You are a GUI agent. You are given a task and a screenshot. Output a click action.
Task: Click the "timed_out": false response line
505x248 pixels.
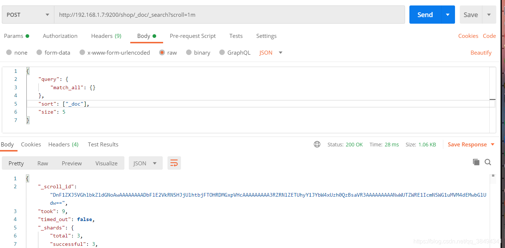(x=66, y=219)
